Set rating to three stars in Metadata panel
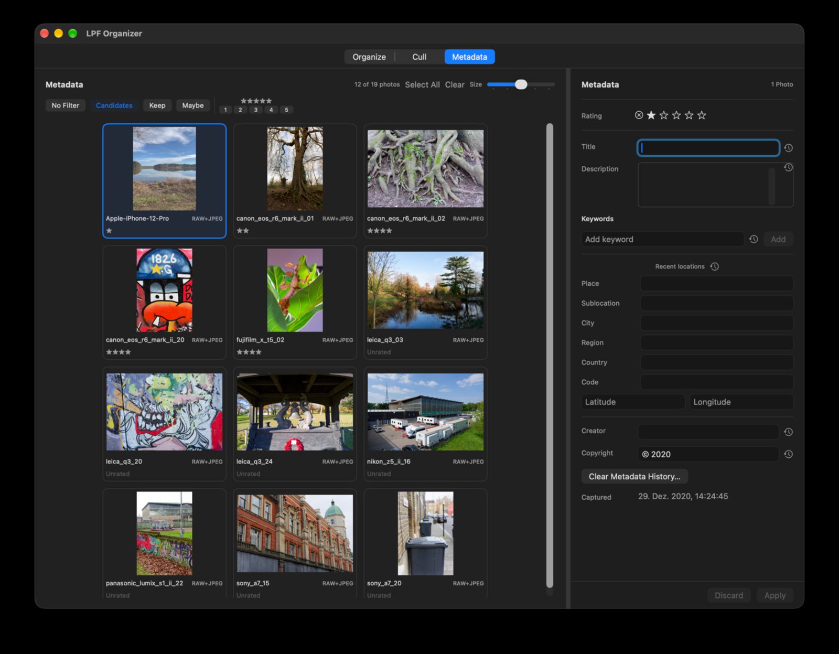 (676, 115)
